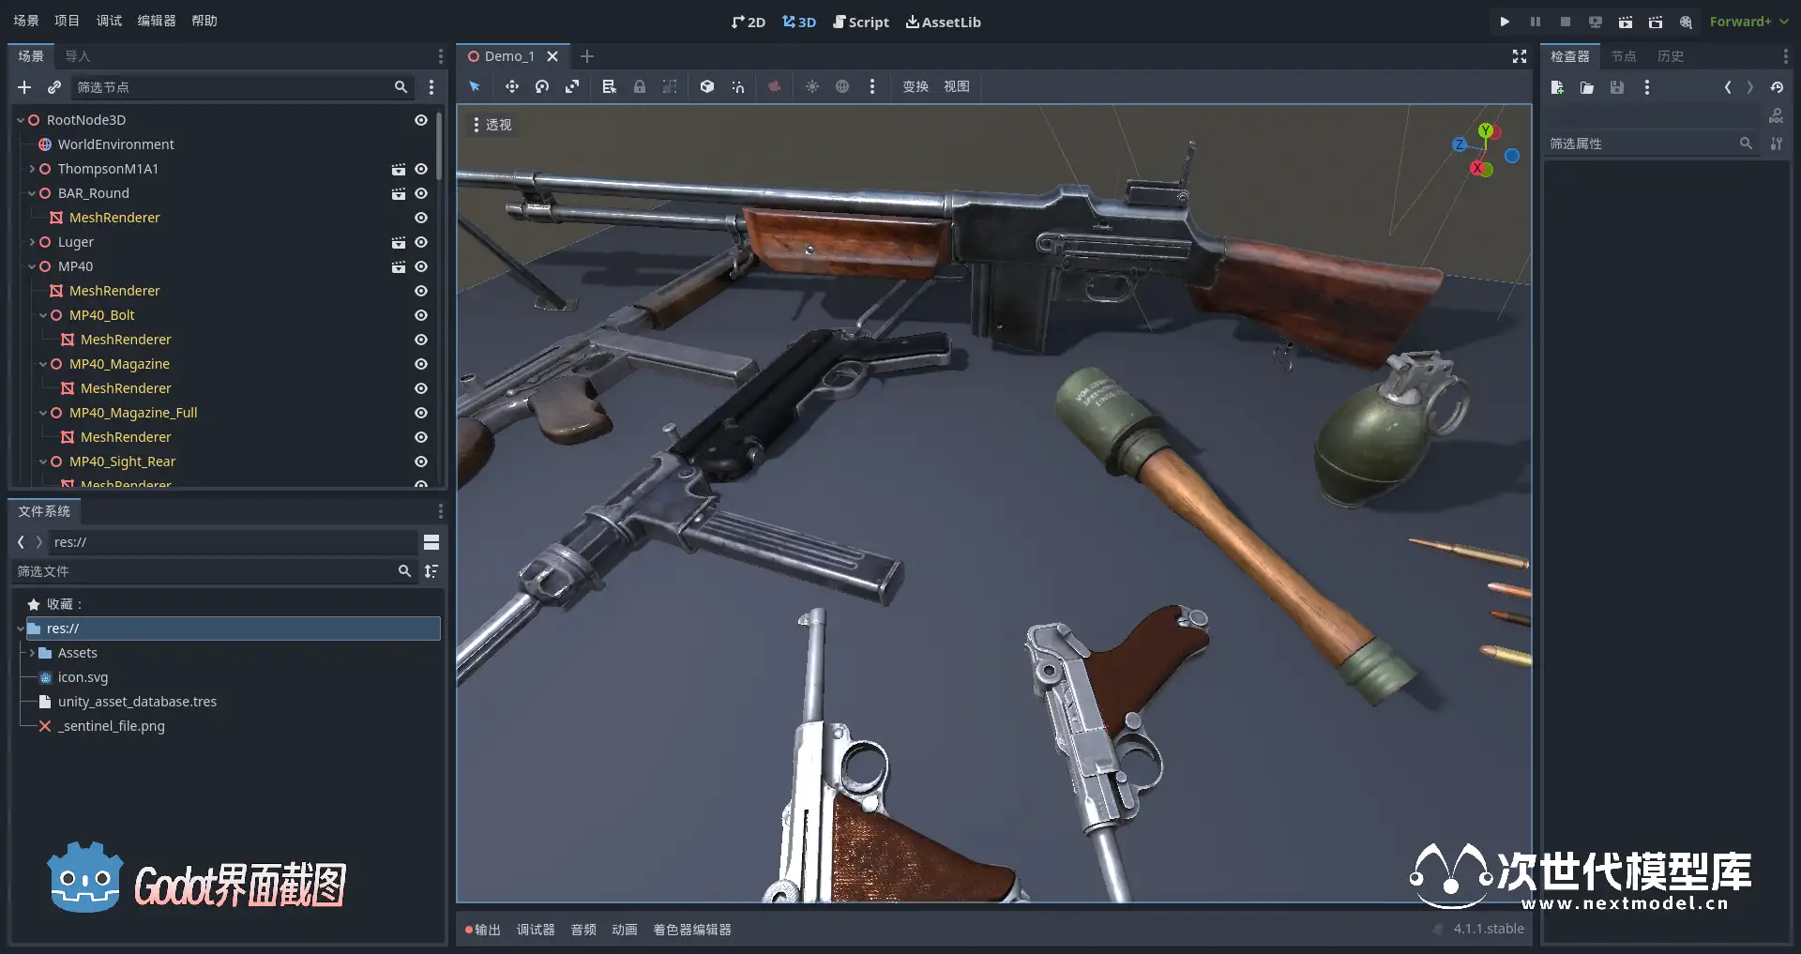Expand the Assets folder
The width and height of the screenshot is (1801, 954).
tap(32, 653)
